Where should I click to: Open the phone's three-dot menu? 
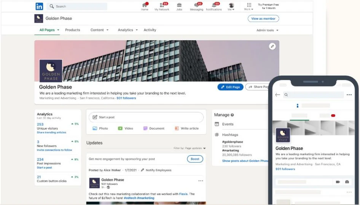point(349,95)
